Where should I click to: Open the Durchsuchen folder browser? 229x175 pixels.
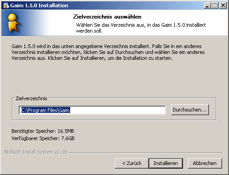pyautogui.click(x=190, y=110)
